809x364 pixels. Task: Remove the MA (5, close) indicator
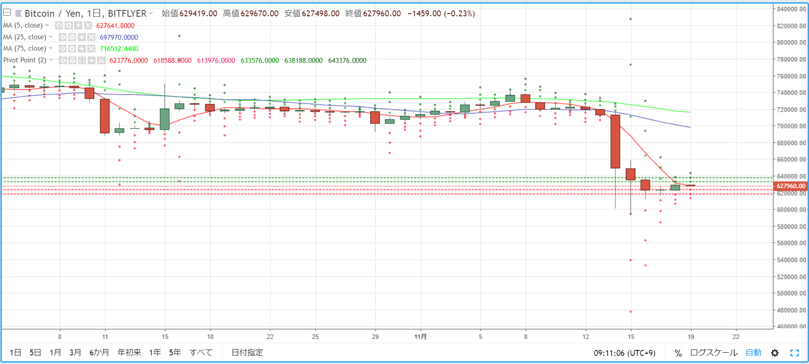point(88,25)
